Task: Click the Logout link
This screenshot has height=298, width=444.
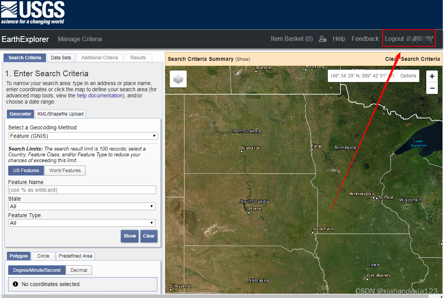Action: point(394,39)
